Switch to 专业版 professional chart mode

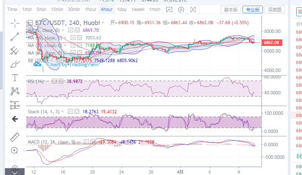pyautogui.click(x=253, y=9)
